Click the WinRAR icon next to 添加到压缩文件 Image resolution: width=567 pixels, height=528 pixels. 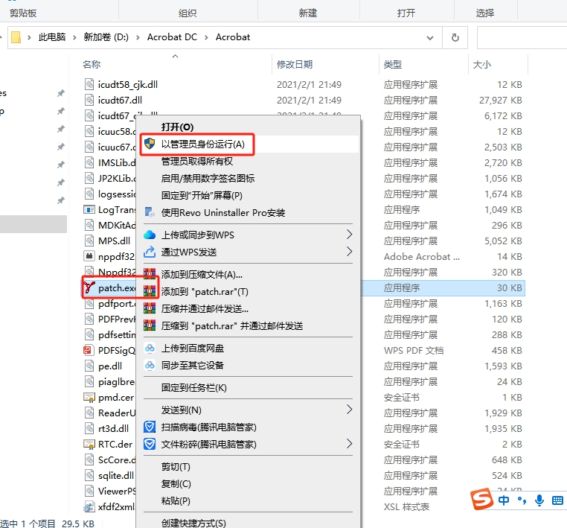point(150,274)
